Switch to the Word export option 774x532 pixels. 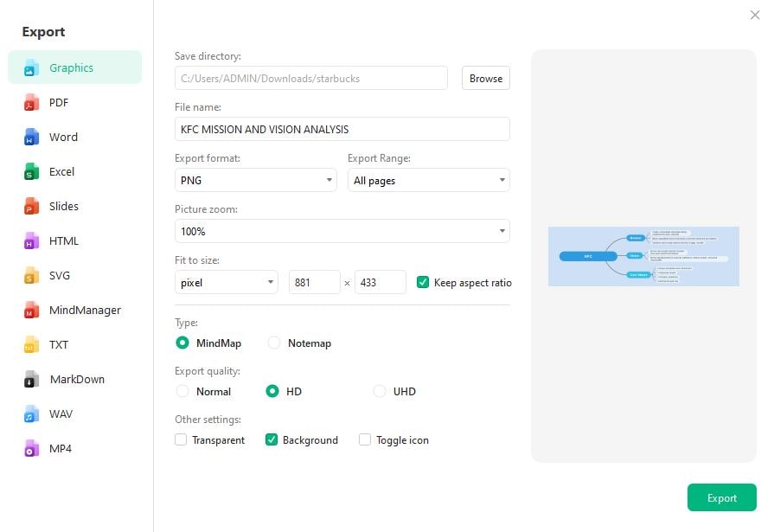point(74,138)
